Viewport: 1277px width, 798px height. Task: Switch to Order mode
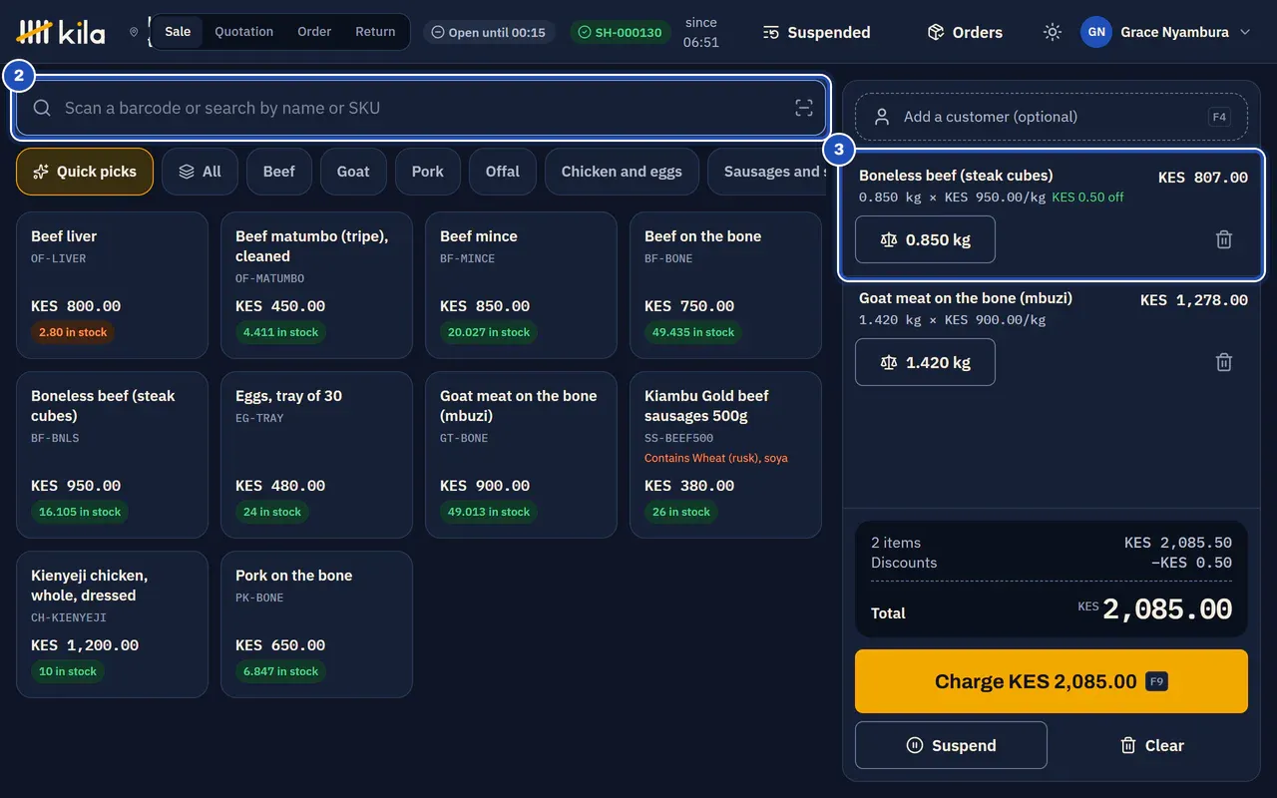[x=314, y=32]
